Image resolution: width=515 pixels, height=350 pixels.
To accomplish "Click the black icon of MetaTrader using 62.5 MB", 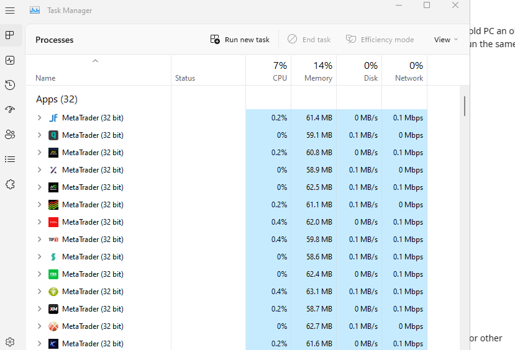I will pos(53,187).
